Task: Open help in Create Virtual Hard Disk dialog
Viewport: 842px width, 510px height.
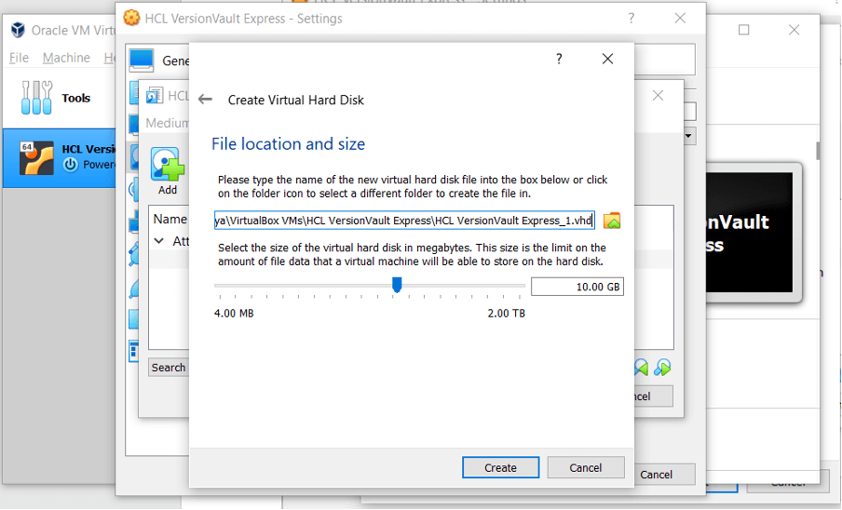Action: (559, 59)
